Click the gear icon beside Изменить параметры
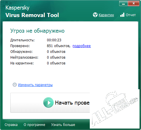 (15, 85)
